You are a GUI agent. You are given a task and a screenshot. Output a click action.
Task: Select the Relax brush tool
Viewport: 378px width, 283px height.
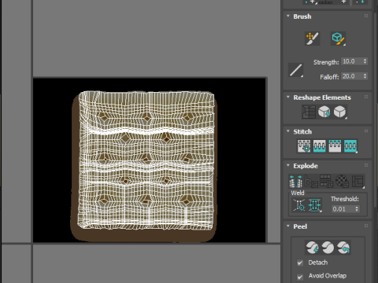338,39
